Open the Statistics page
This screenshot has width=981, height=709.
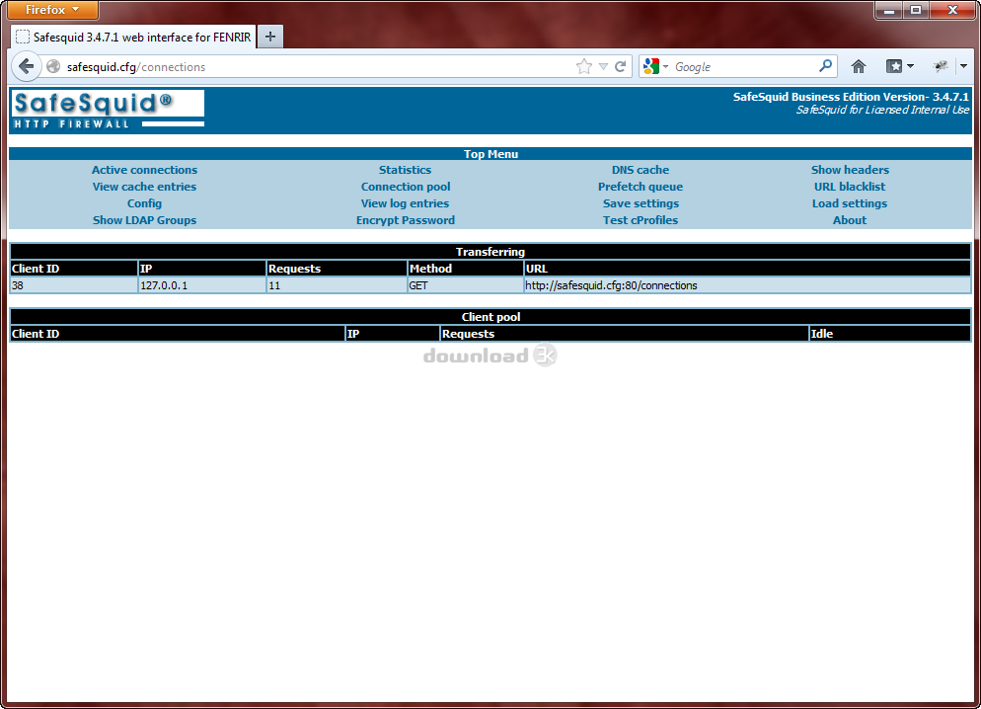point(406,170)
